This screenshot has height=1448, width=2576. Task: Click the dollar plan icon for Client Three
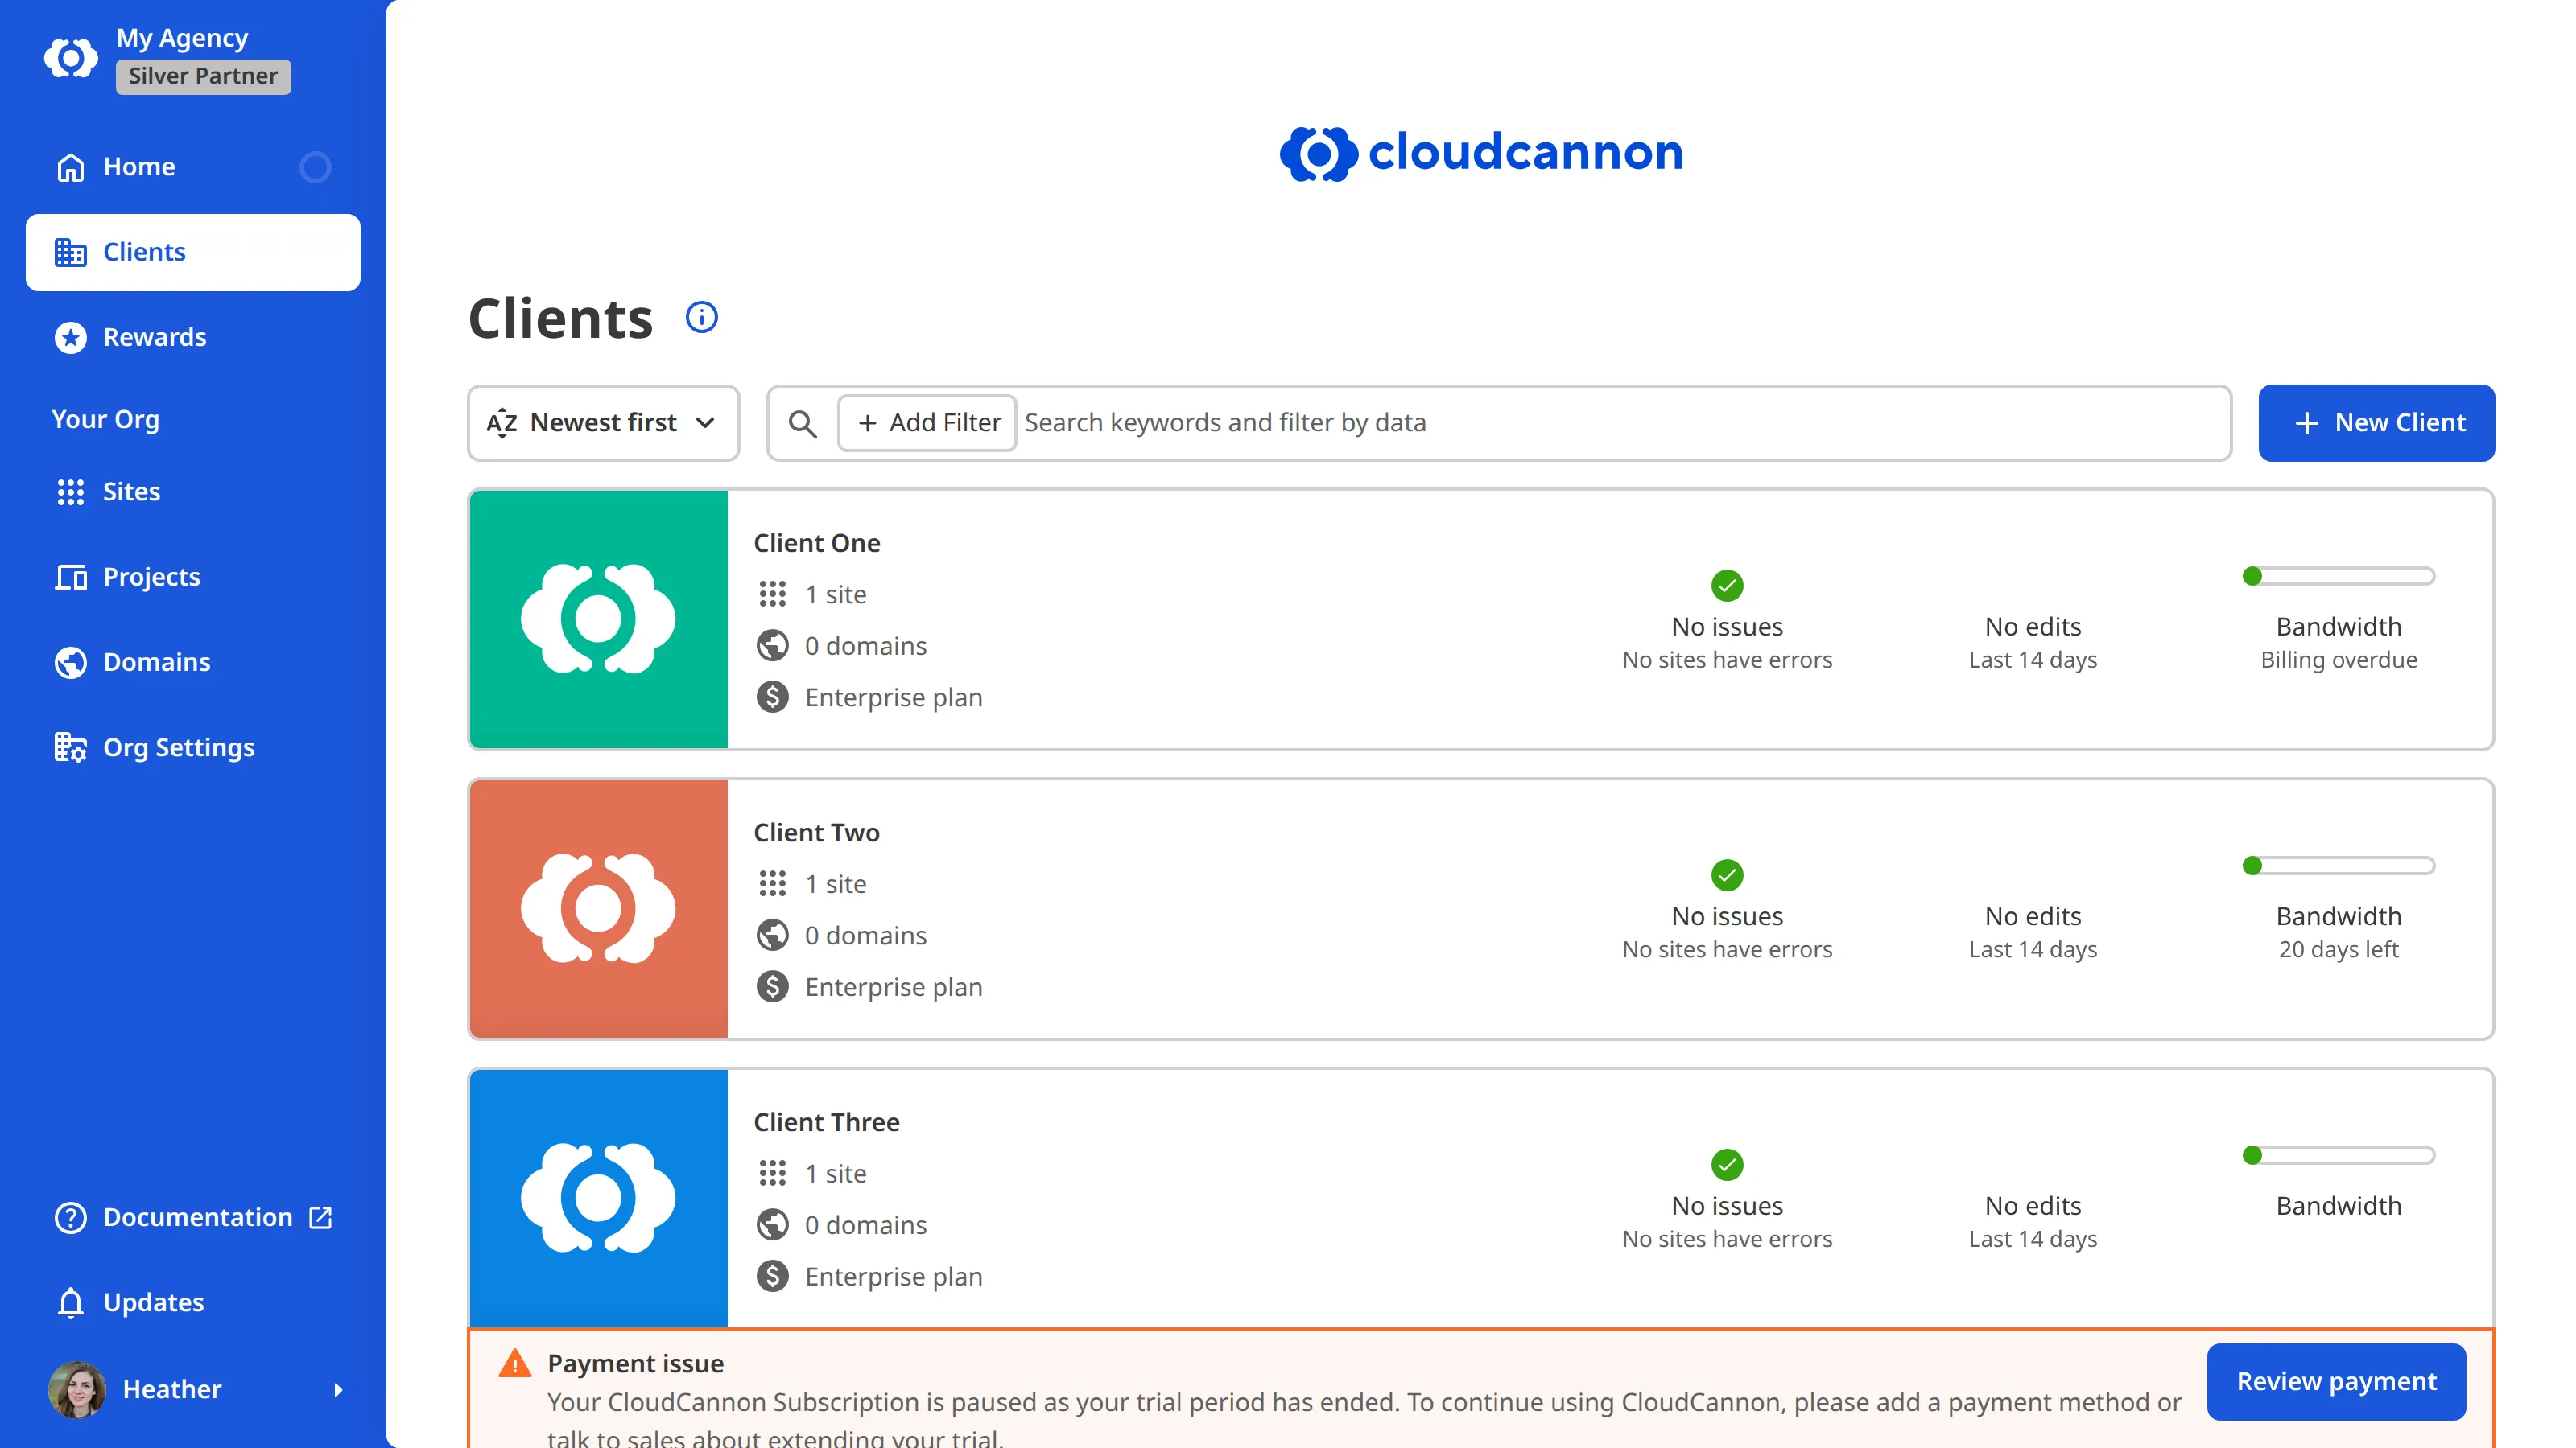(772, 1276)
